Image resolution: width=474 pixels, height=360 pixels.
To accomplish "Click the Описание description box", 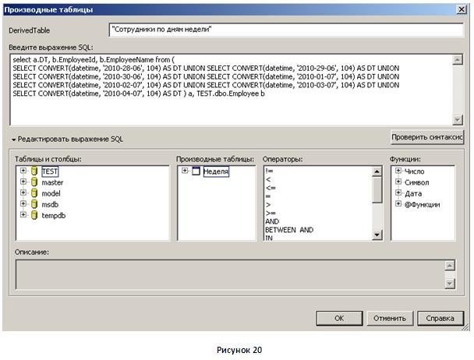I will click(x=230, y=274).
